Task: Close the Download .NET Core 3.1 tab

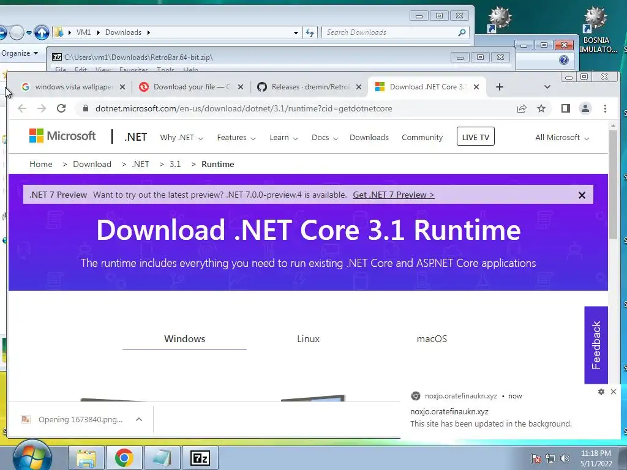Action: point(476,87)
